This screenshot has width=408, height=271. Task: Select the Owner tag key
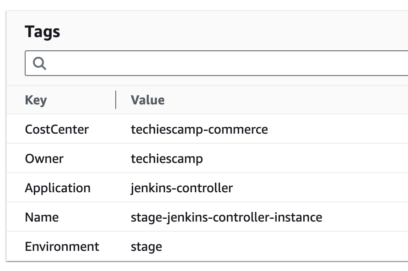click(44, 158)
